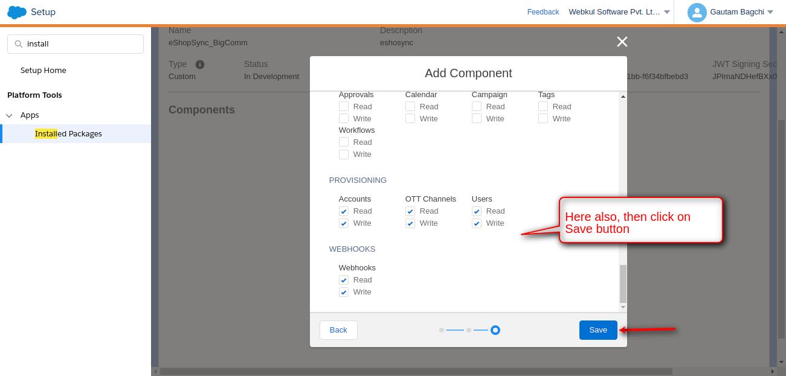Uncheck Users Write checkbox
This screenshot has width=786, height=376.
[x=477, y=223]
